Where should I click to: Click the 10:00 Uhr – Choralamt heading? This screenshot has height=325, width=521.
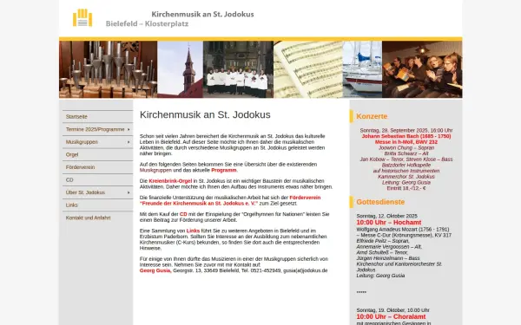coord(391,316)
